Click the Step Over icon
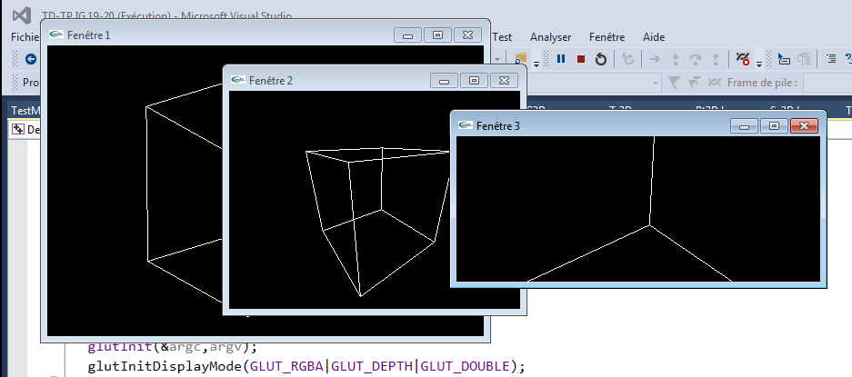 click(x=696, y=59)
